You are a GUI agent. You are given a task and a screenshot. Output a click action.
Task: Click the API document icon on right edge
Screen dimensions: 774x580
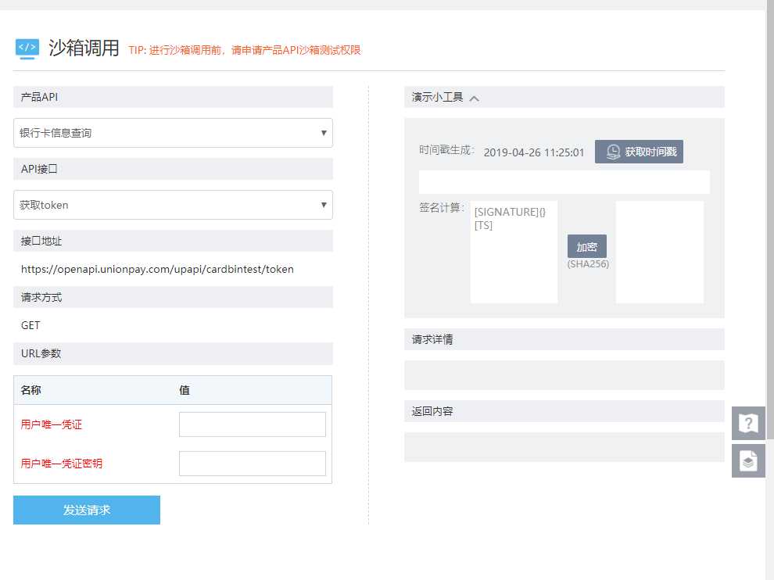click(x=748, y=460)
